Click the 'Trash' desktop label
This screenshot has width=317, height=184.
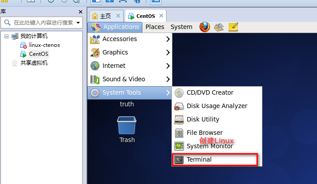(127, 140)
